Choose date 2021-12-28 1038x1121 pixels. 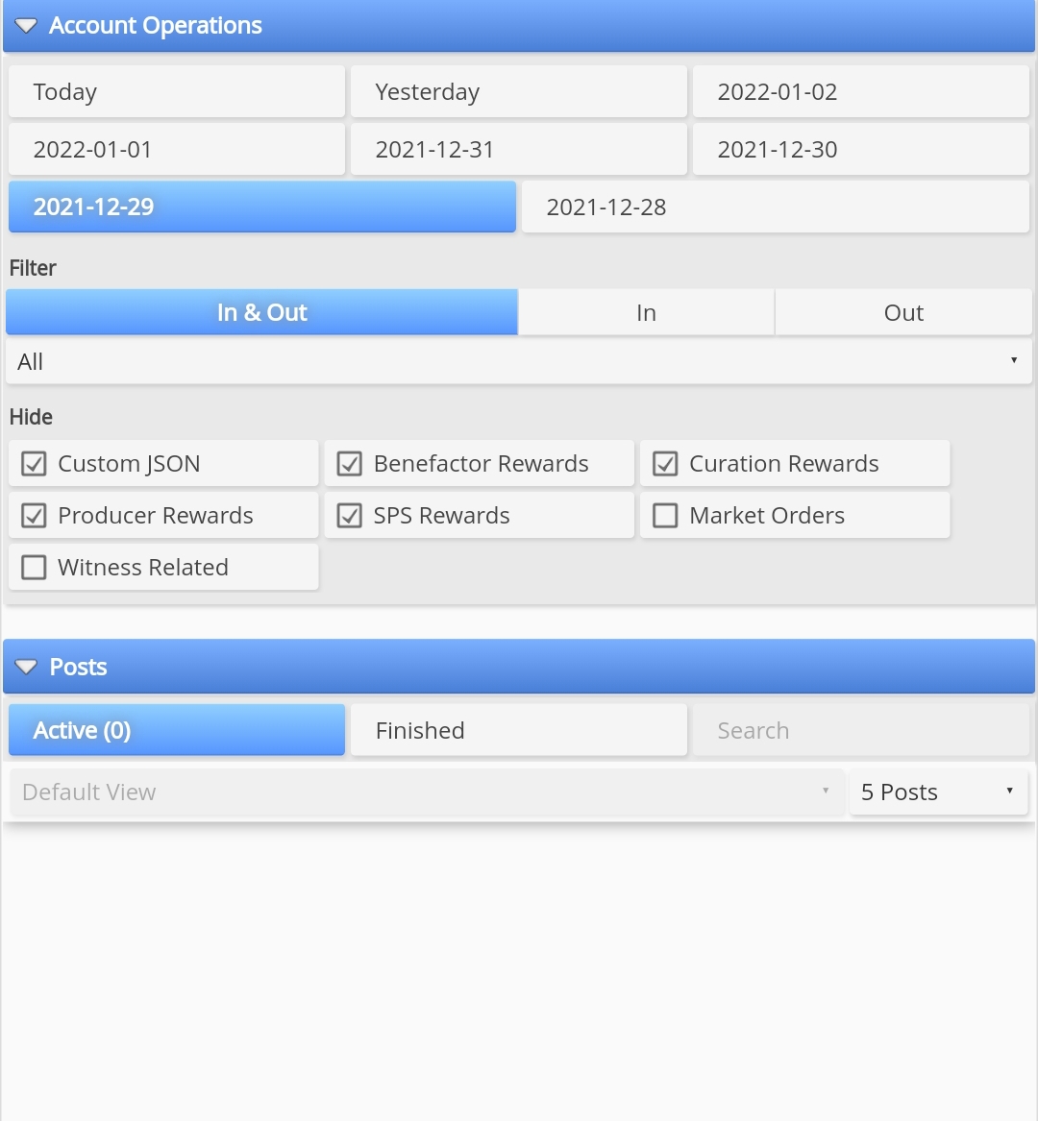pos(776,207)
